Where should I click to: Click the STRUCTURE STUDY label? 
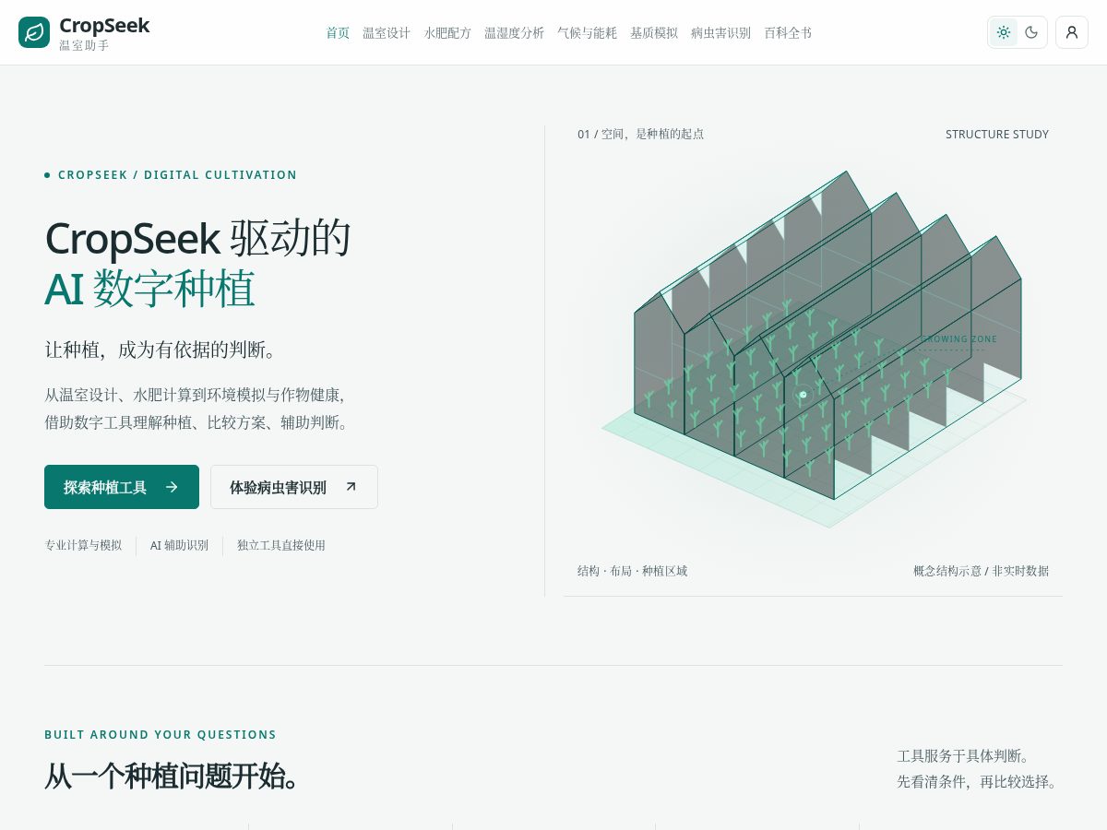pyautogui.click(x=997, y=135)
